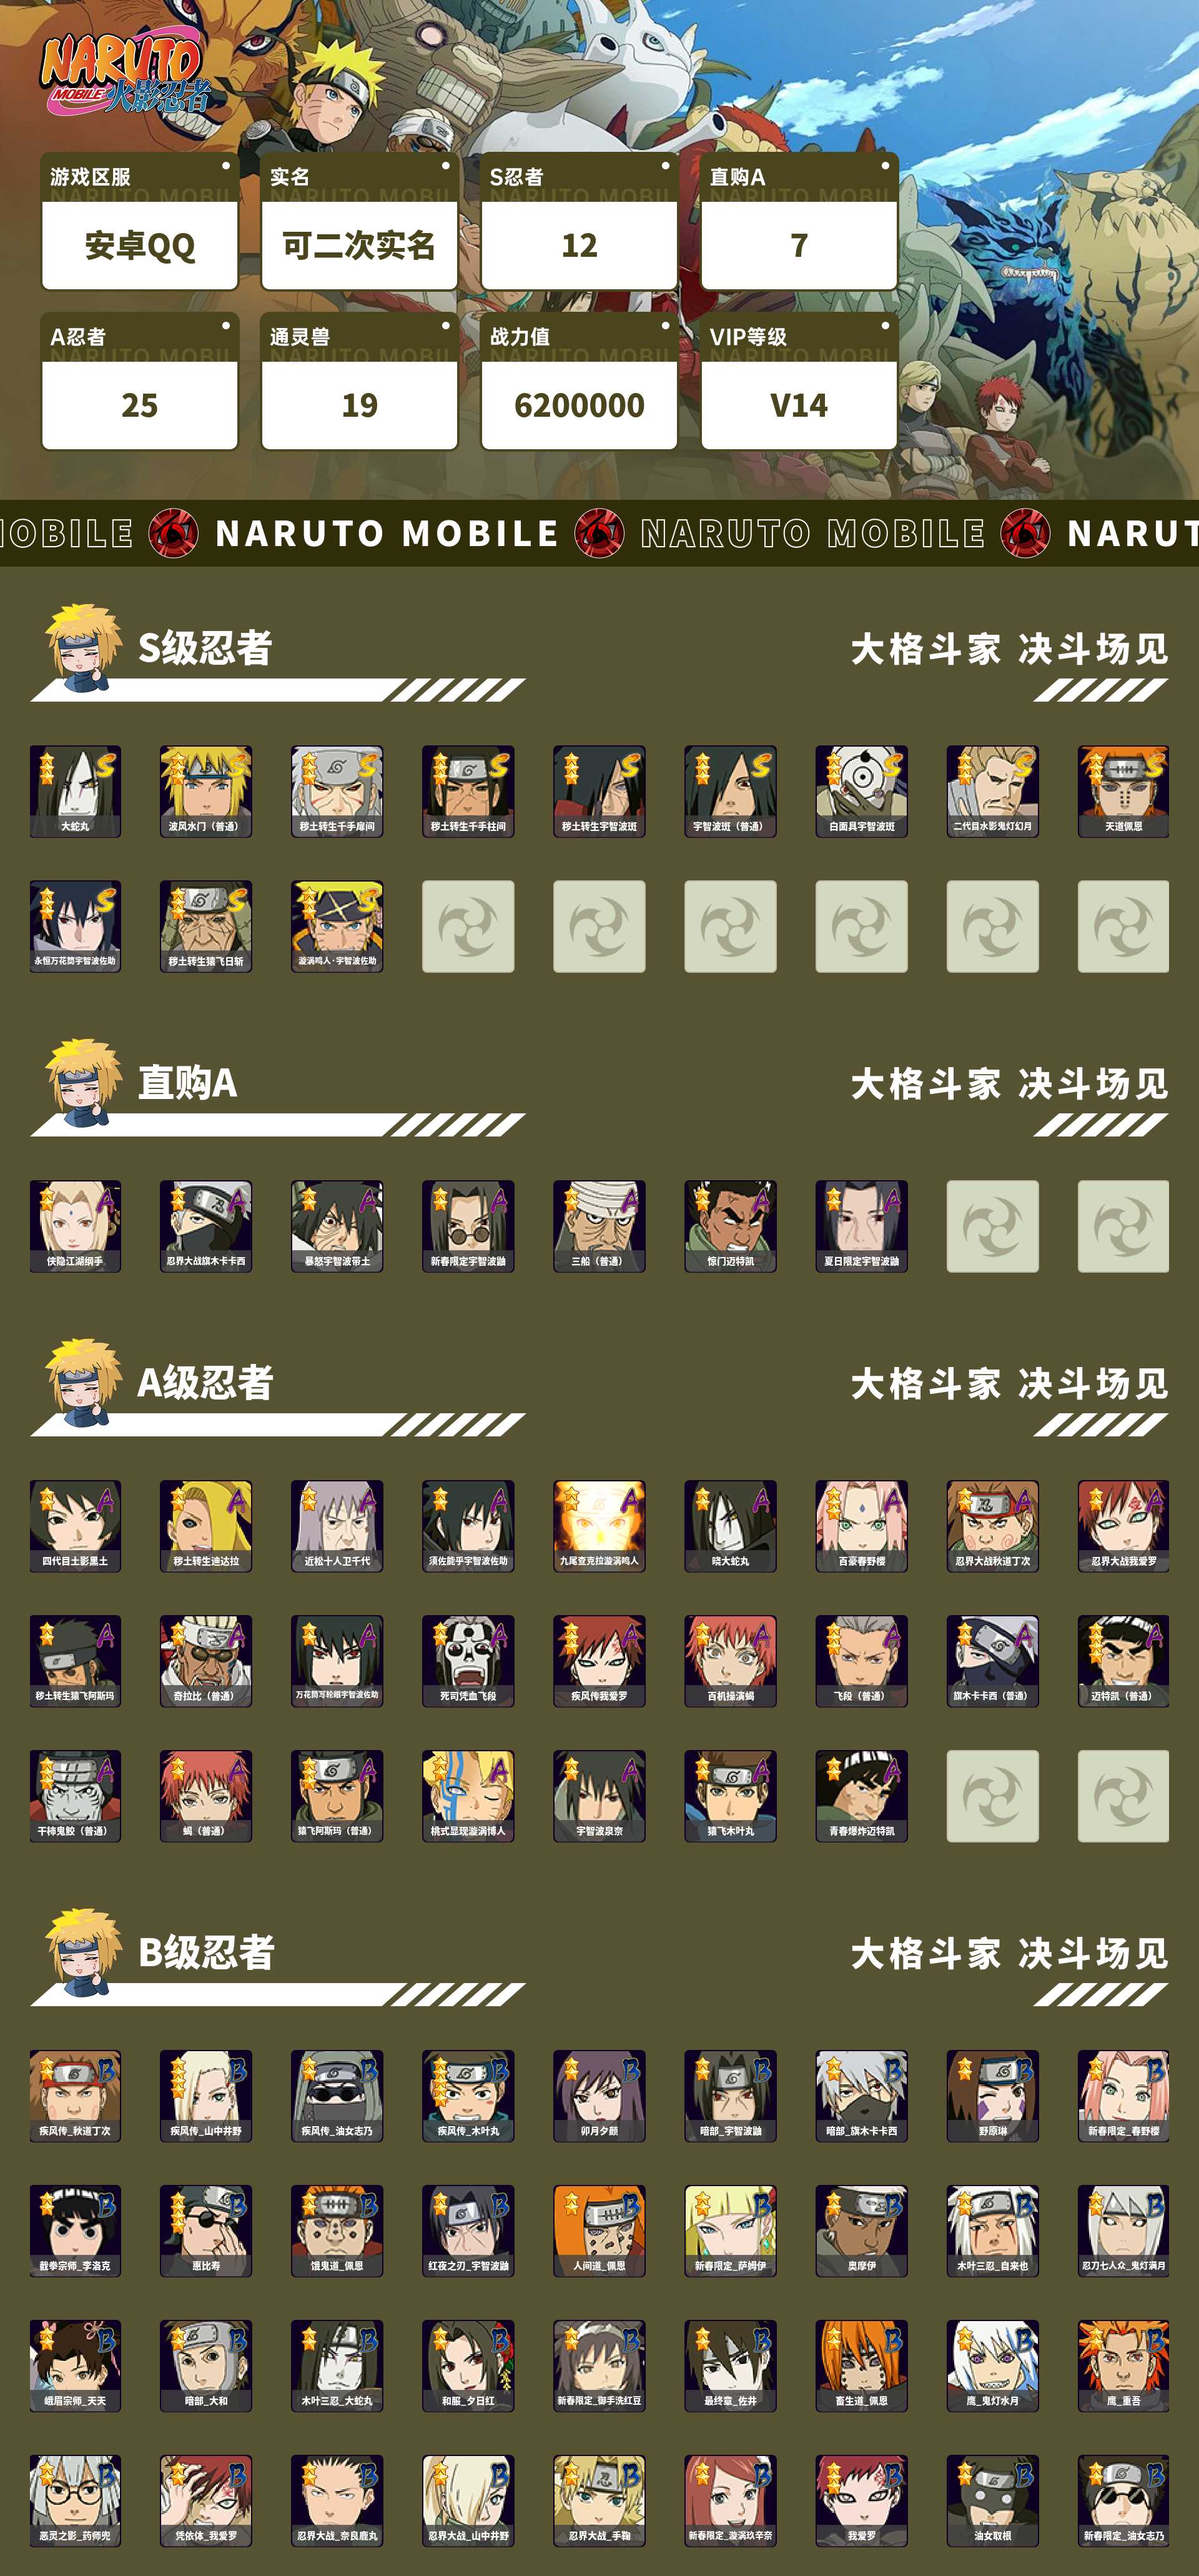Click the VIP等级 V14 card
This screenshot has width=1199, height=2576.
[x=799, y=381]
